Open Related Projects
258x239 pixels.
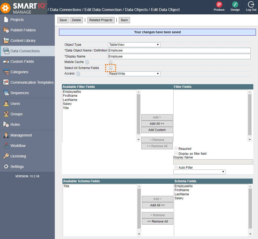[101, 20]
